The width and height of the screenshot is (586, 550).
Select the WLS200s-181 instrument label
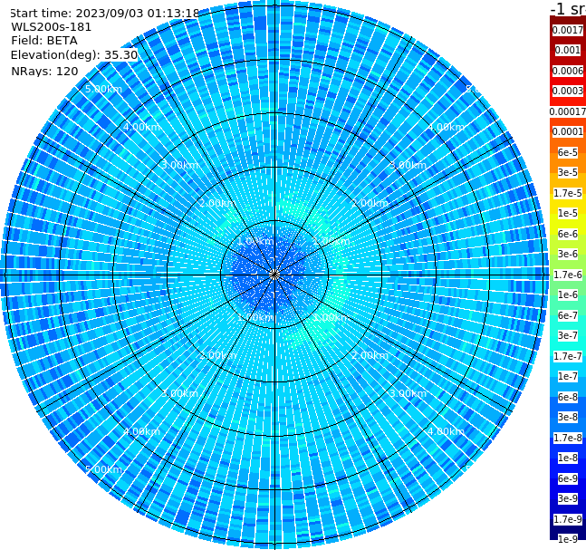point(52,27)
